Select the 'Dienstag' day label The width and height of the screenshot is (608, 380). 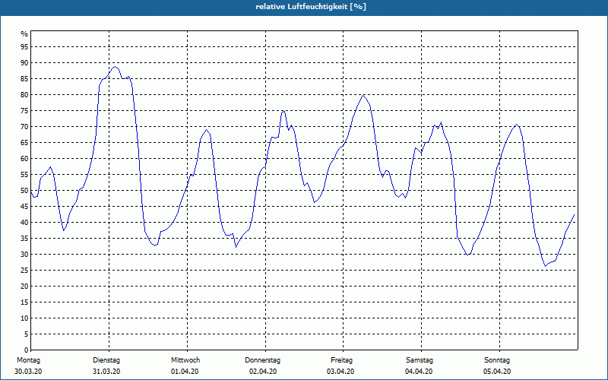tap(106, 360)
